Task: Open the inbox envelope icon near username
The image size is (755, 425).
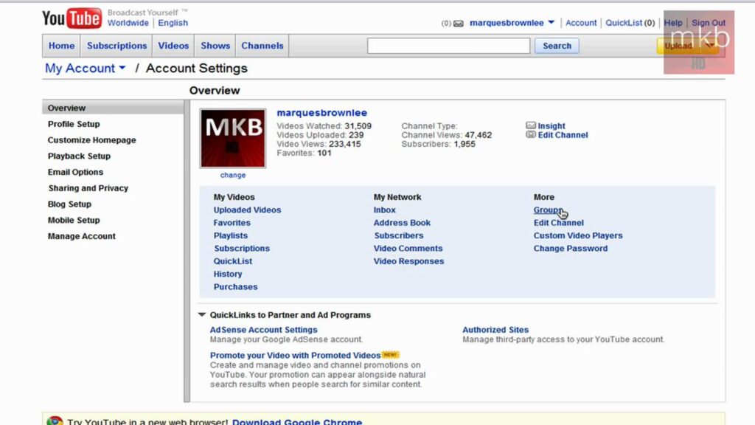Action: pos(459,23)
